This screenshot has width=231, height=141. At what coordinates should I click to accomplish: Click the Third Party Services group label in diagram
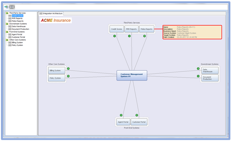(132, 23)
